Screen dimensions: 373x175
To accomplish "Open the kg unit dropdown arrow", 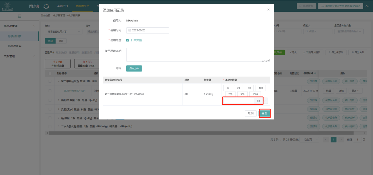I will point(265,101).
